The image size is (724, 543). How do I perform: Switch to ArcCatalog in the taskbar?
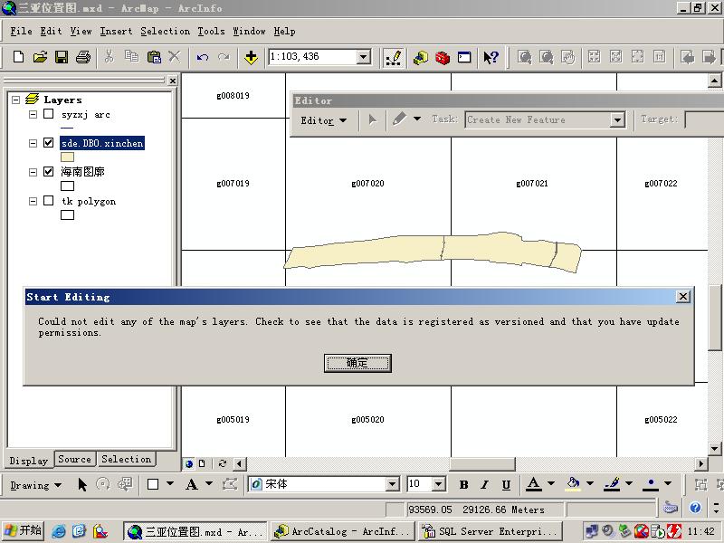click(343, 531)
